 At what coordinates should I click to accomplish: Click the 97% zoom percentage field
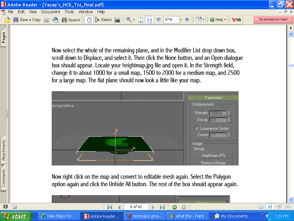171,20
